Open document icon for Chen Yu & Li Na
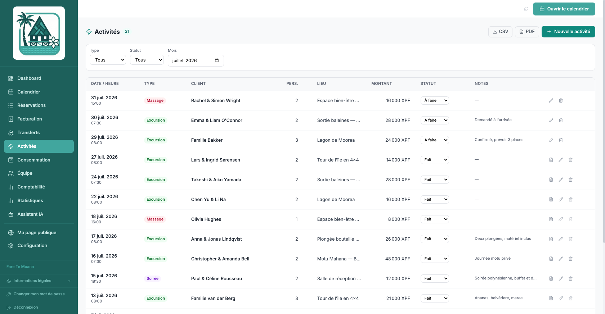This screenshot has width=605, height=314. click(x=551, y=200)
